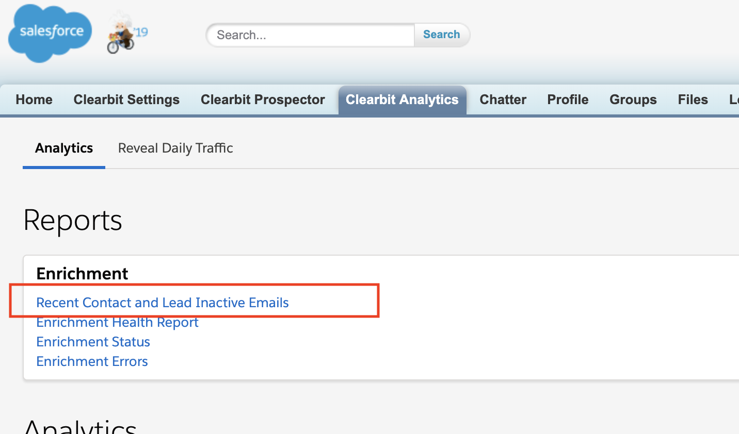Viewport: 739px width, 434px height.
Task: Focus the Search input field
Action: [x=311, y=35]
